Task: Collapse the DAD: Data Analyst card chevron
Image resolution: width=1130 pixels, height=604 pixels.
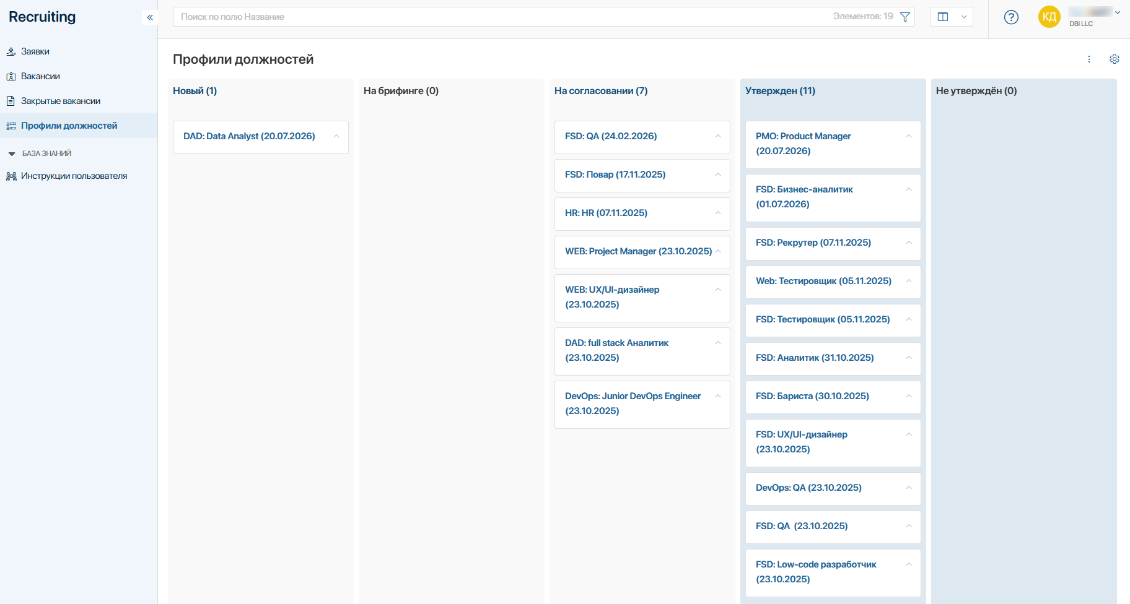Action: [336, 136]
